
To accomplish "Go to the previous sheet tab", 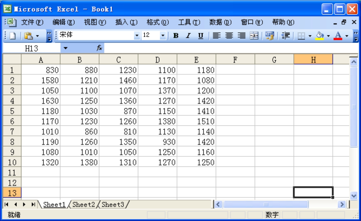I will [15, 204].
